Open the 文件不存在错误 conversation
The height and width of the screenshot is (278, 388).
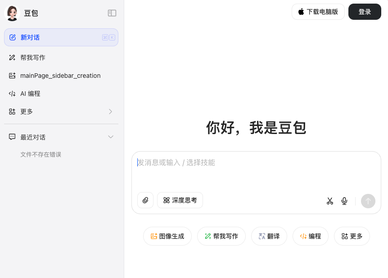41,155
